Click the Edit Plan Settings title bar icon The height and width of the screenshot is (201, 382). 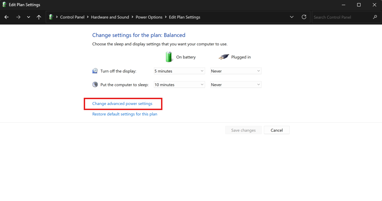4,5
